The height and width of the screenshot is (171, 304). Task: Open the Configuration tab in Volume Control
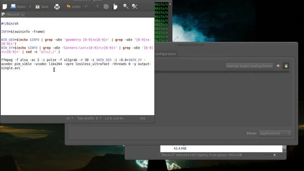(165, 54)
